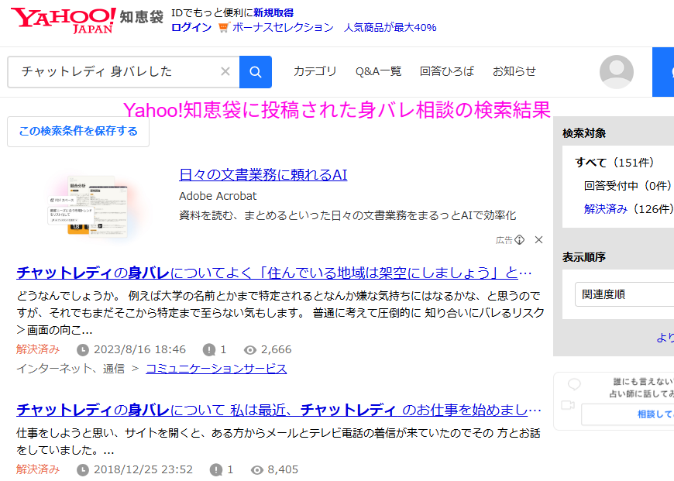Image resolution: width=674 pixels, height=481 pixels.
Task: Click the 検索対象 heading
Action: pyautogui.click(x=584, y=133)
